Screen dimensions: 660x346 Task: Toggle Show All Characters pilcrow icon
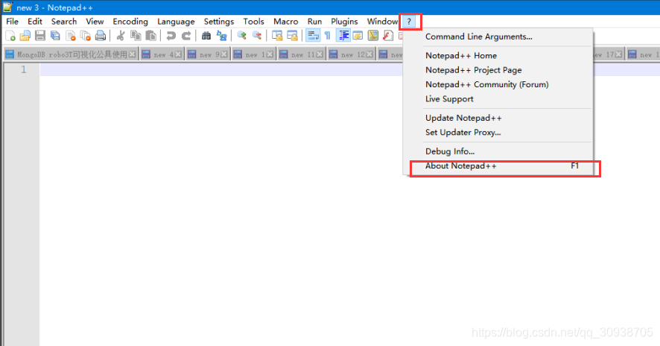pos(328,36)
